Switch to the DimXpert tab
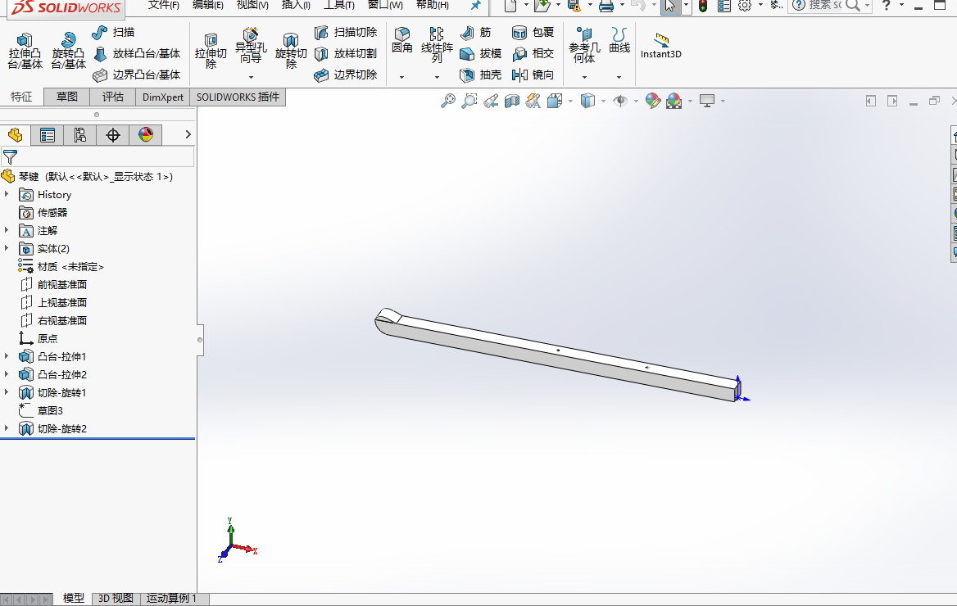This screenshot has width=957, height=606. click(163, 97)
